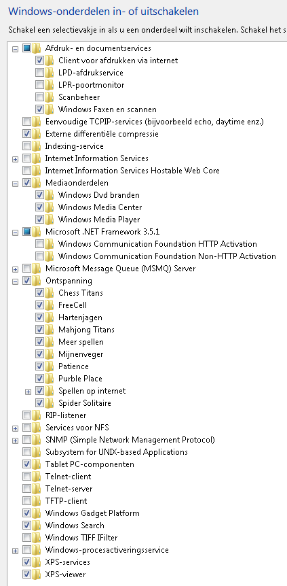The image size is (287, 586).
Task: Collapse the Afdruk- en documentservices node
Action: (16, 48)
